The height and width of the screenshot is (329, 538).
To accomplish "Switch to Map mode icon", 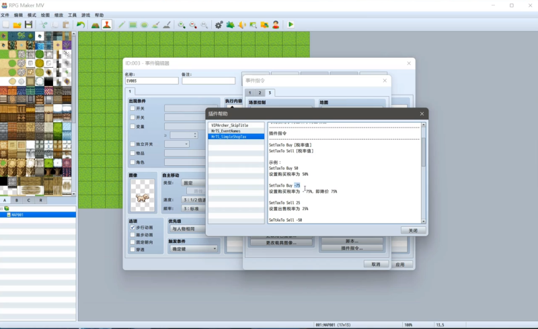I will pyautogui.click(x=95, y=25).
